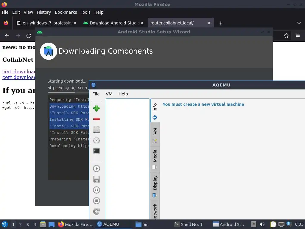Screen dimensions: 305x229
Task: Click the network monitor tray icon
Action: 281,224
